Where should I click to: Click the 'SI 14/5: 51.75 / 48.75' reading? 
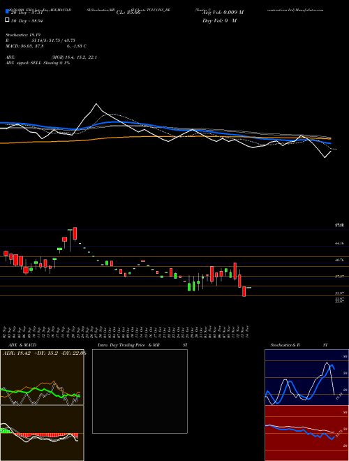point(54,41)
